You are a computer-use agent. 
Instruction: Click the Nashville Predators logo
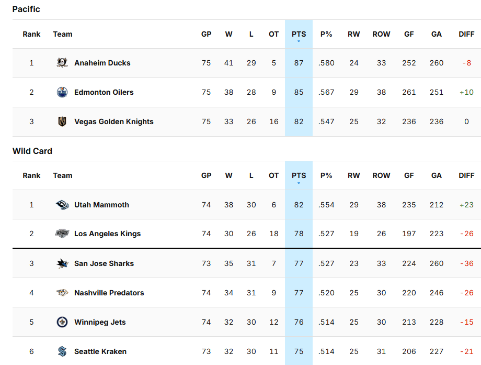(62, 293)
